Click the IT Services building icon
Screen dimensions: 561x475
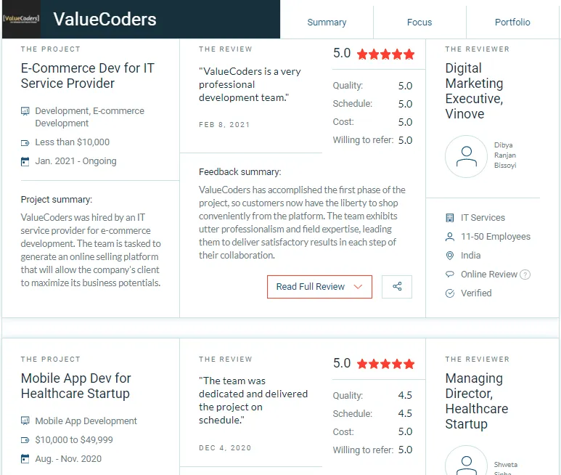click(x=450, y=218)
